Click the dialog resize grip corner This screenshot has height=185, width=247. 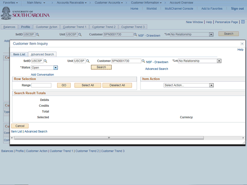tap(244, 143)
